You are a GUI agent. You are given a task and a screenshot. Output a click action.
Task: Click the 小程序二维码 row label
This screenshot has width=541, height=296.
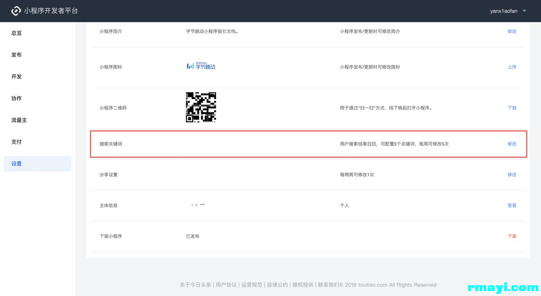coord(113,108)
